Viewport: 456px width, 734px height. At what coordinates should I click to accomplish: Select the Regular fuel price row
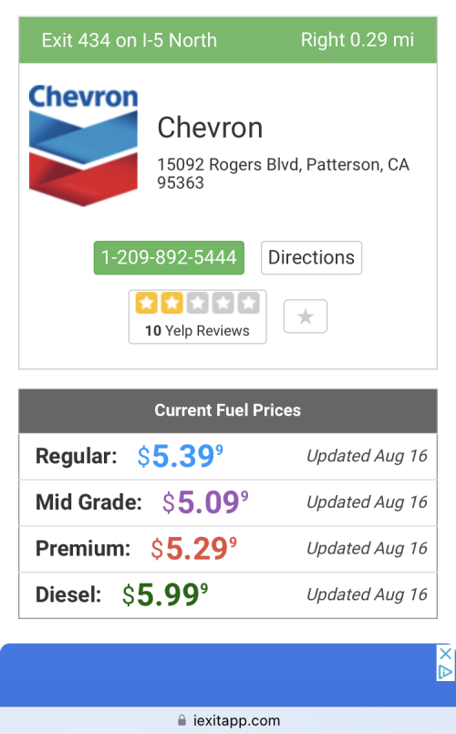pyautogui.click(x=228, y=457)
